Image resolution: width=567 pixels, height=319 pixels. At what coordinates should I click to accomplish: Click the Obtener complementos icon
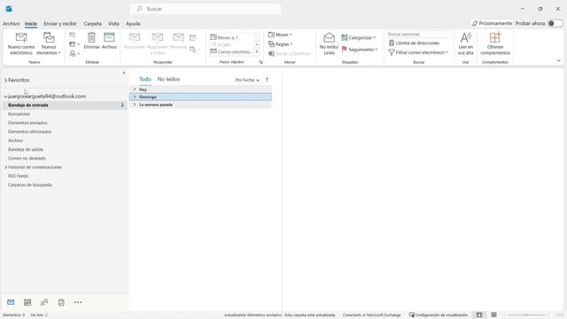click(x=495, y=37)
